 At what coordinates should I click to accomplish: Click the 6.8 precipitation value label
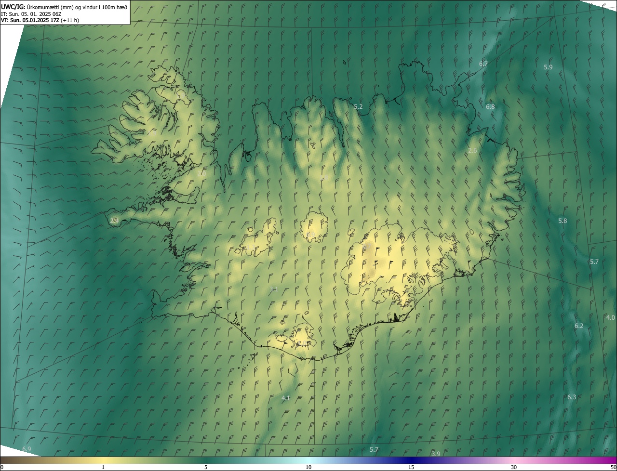(490, 106)
